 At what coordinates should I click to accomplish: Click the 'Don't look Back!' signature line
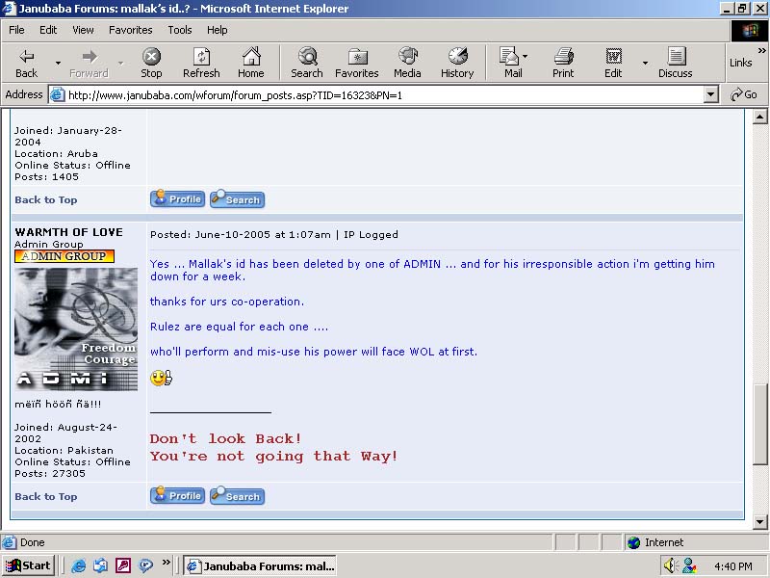225,438
